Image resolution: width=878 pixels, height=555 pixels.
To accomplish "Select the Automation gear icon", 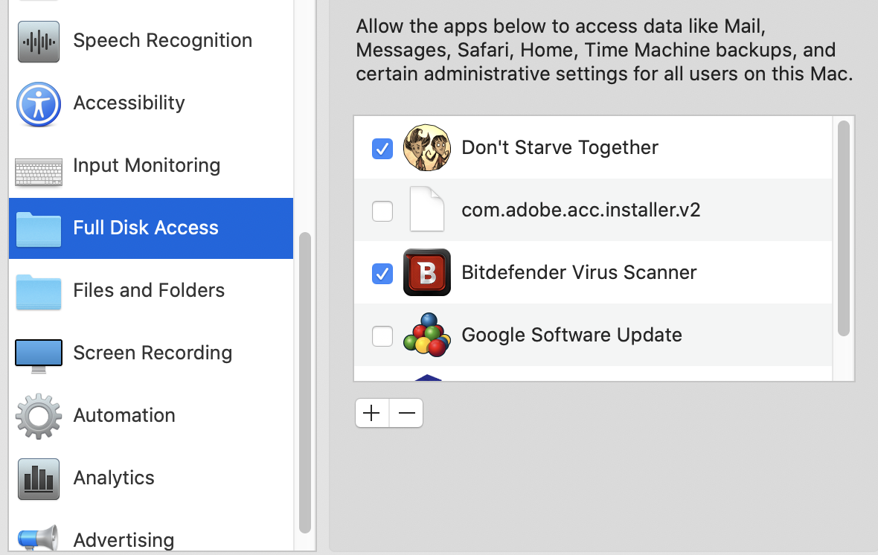I will click(38, 416).
